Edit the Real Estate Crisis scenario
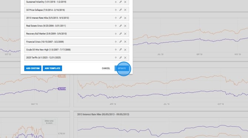Viewport: 248px width, 138px height. point(121,26)
